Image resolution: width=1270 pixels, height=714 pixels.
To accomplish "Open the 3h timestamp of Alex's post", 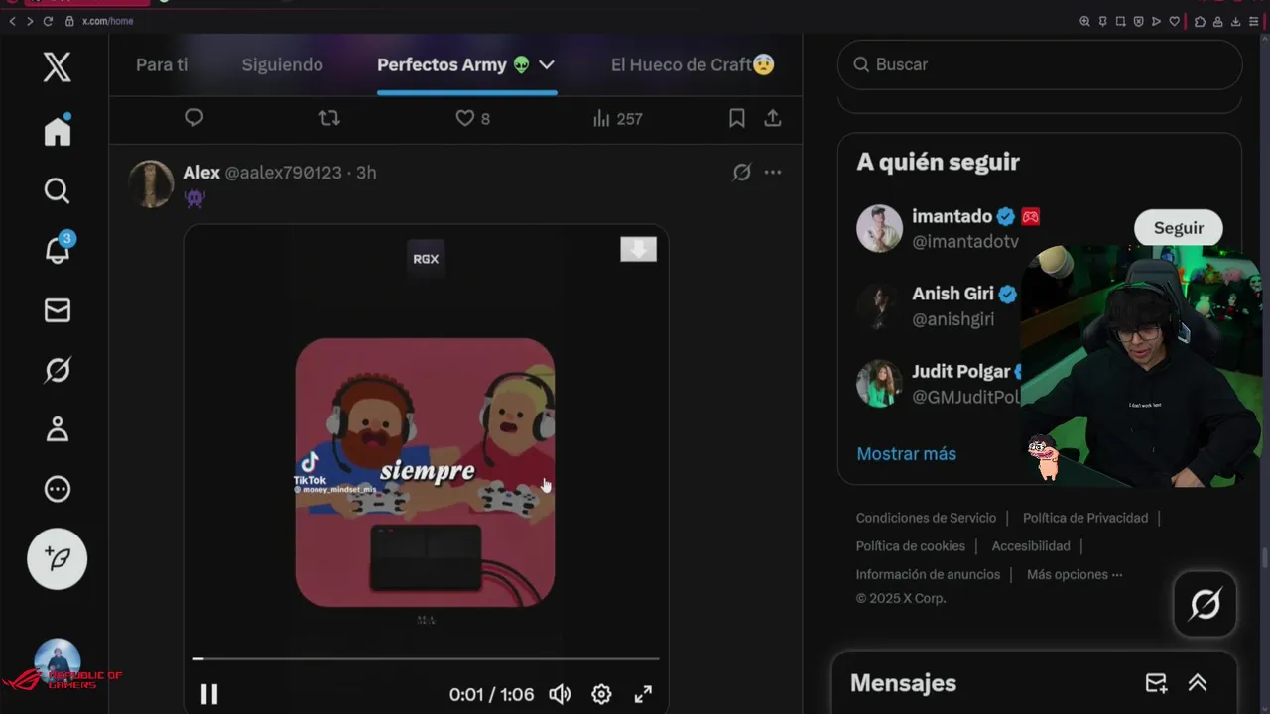I will (x=366, y=173).
